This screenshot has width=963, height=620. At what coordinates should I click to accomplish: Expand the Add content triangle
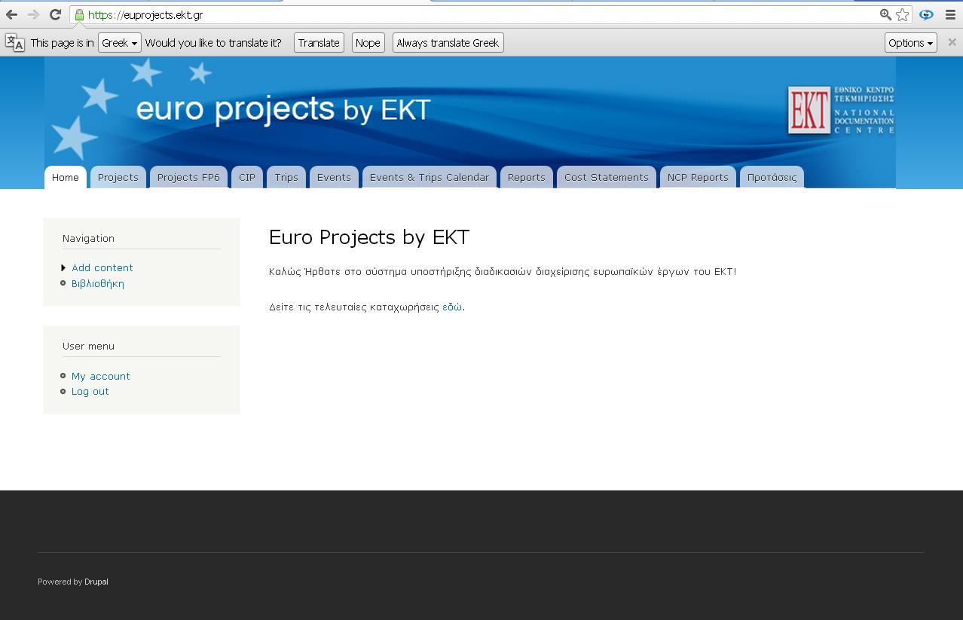tap(63, 267)
